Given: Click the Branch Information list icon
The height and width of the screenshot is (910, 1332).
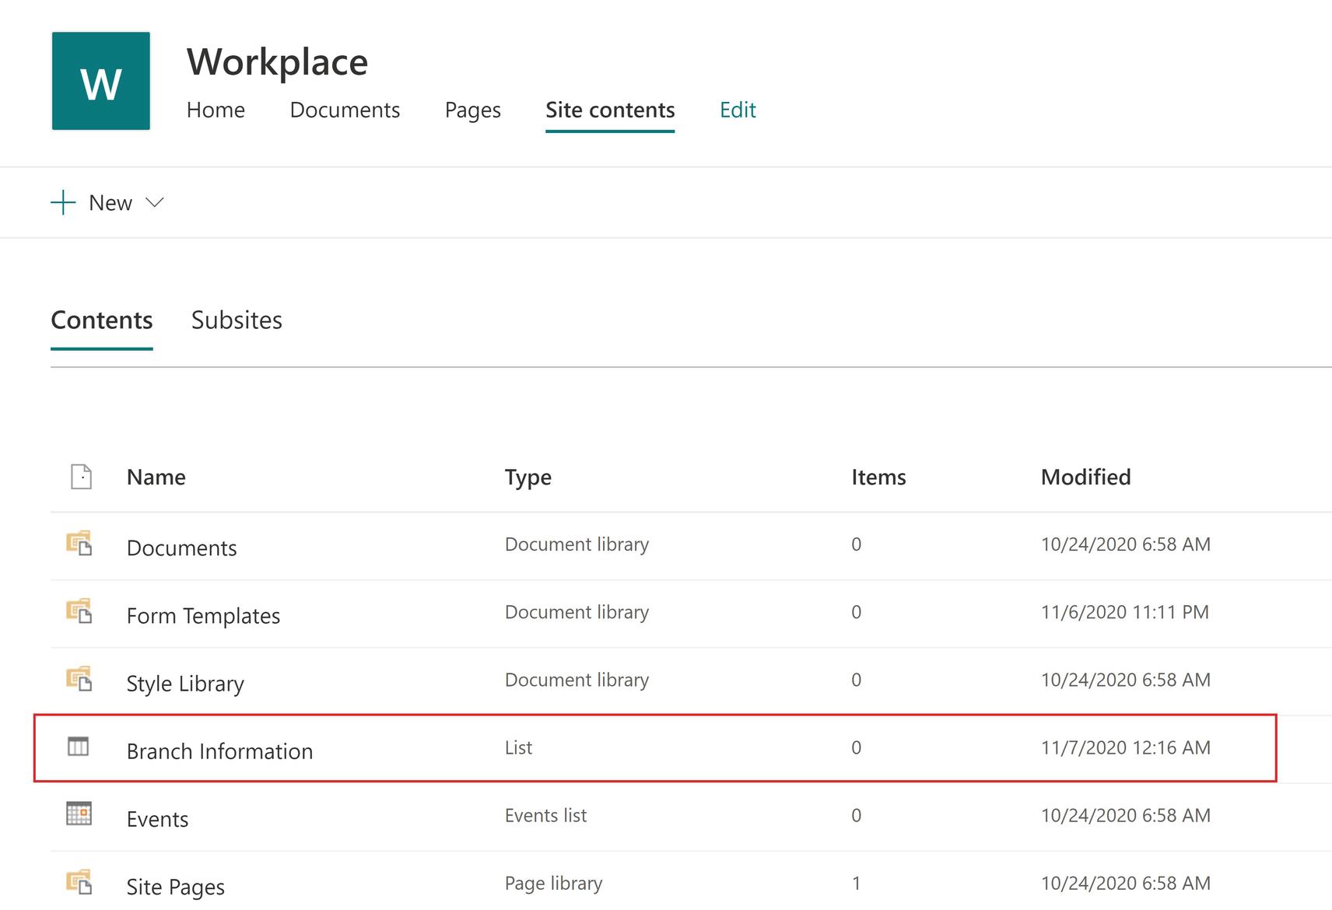Looking at the screenshot, I should pyautogui.click(x=79, y=747).
